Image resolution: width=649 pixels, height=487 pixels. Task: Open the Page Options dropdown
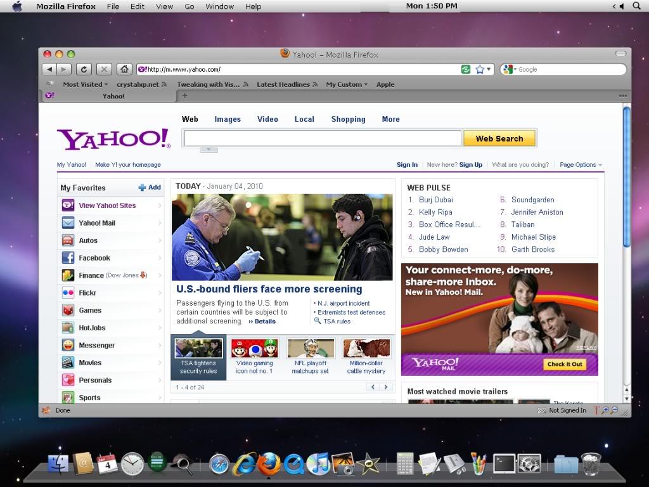(581, 165)
